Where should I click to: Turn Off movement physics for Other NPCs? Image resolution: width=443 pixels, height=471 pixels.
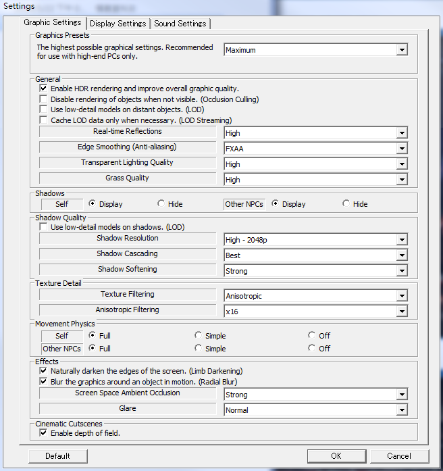coord(311,348)
